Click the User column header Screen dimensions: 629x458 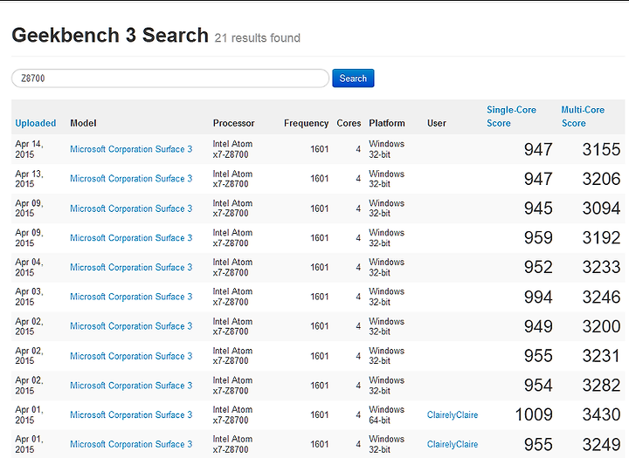437,123
